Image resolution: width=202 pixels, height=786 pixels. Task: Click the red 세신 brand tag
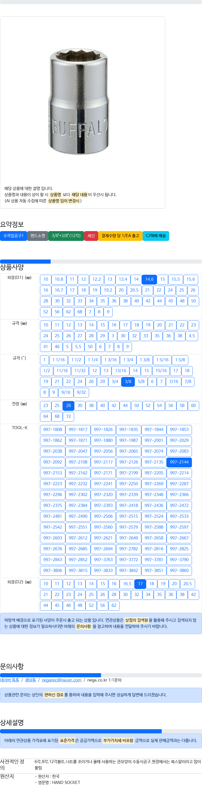click(x=91, y=236)
